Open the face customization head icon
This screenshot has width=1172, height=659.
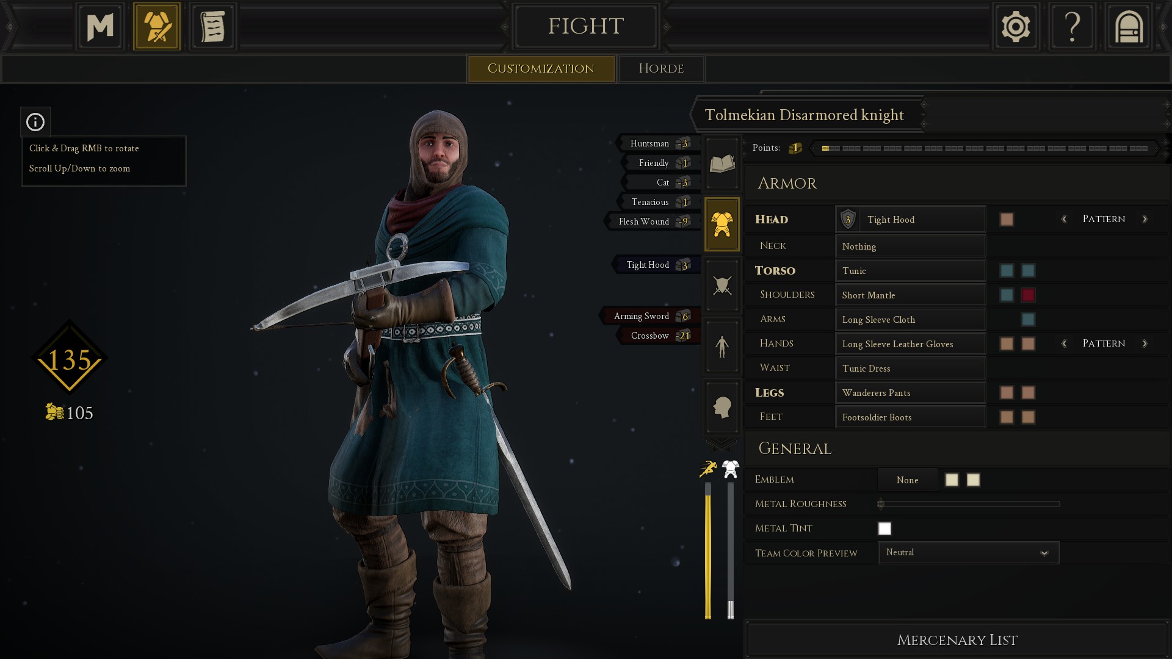(722, 407)
